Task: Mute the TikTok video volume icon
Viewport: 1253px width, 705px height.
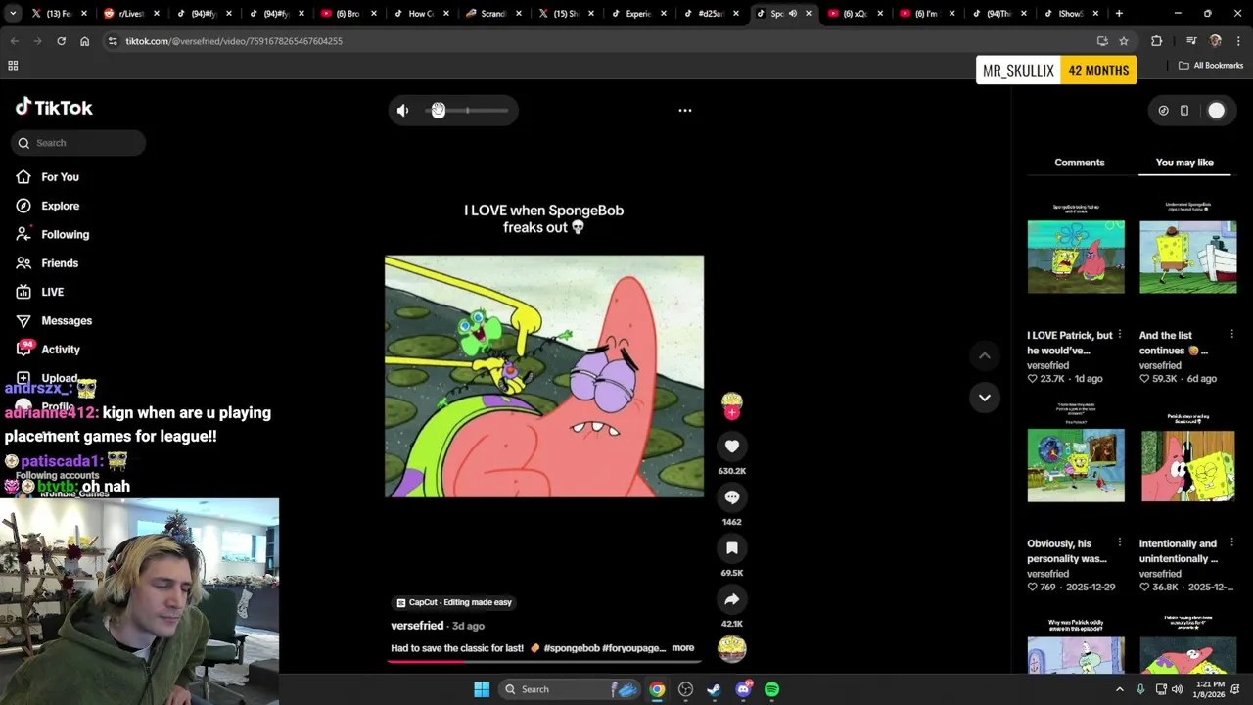Action: pyautogui.click(x=402, y=111)
